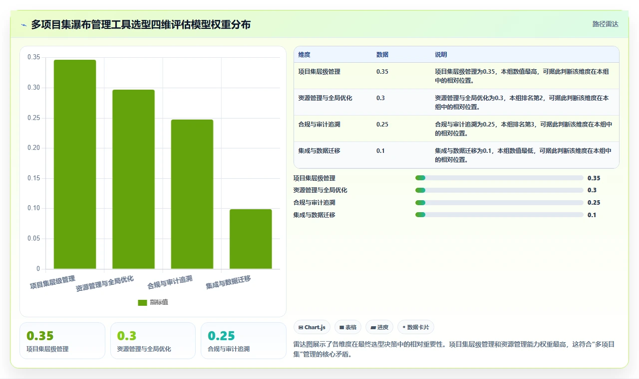
Task: Click the 0.3 资源管理与全局优化 data card
Action: 153,341
